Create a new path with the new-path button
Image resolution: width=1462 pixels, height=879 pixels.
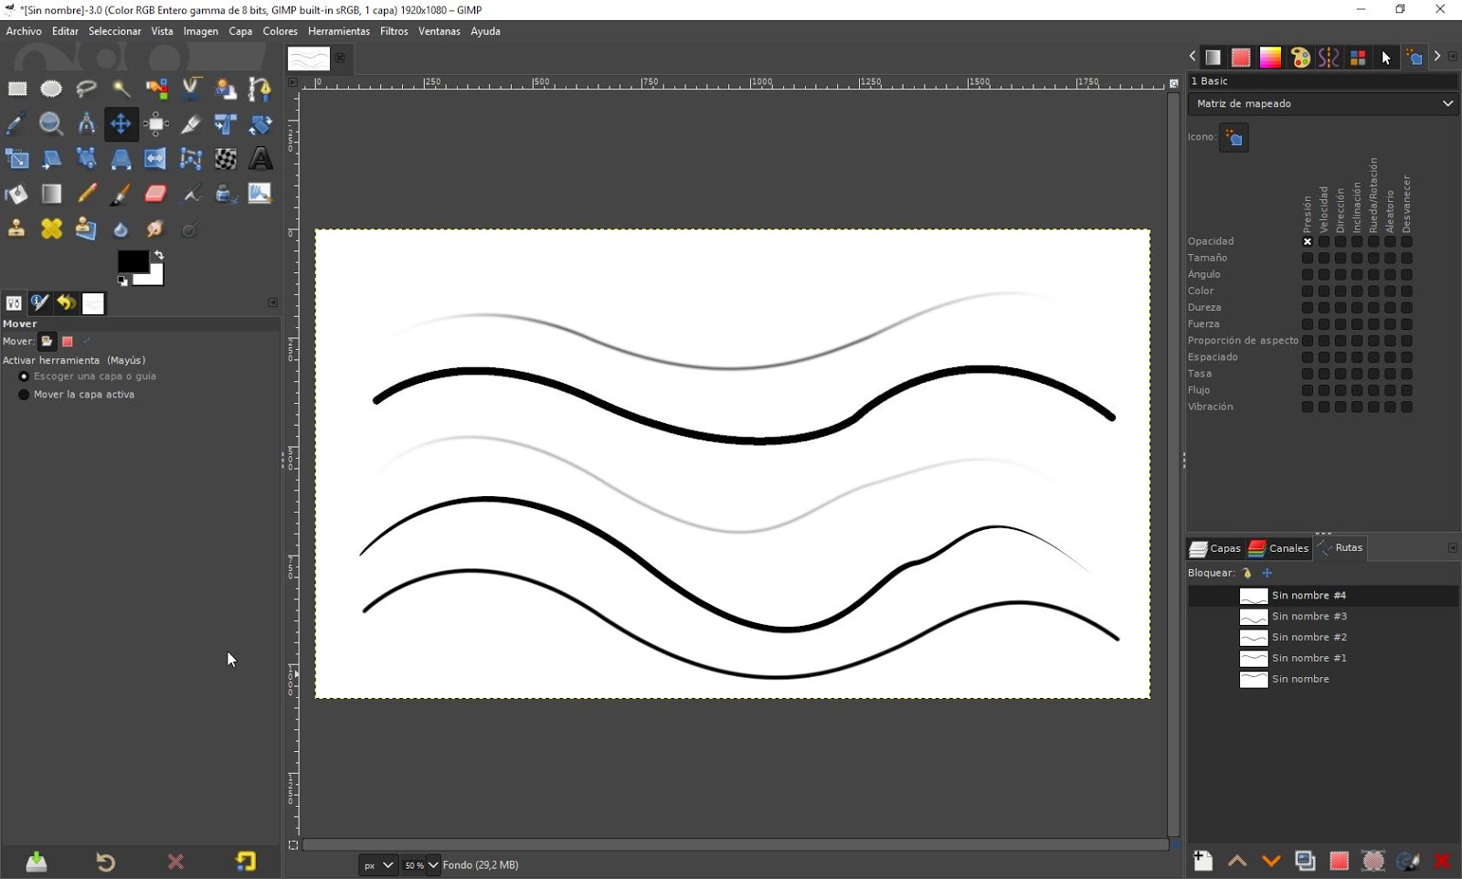tap(1202, 861)
